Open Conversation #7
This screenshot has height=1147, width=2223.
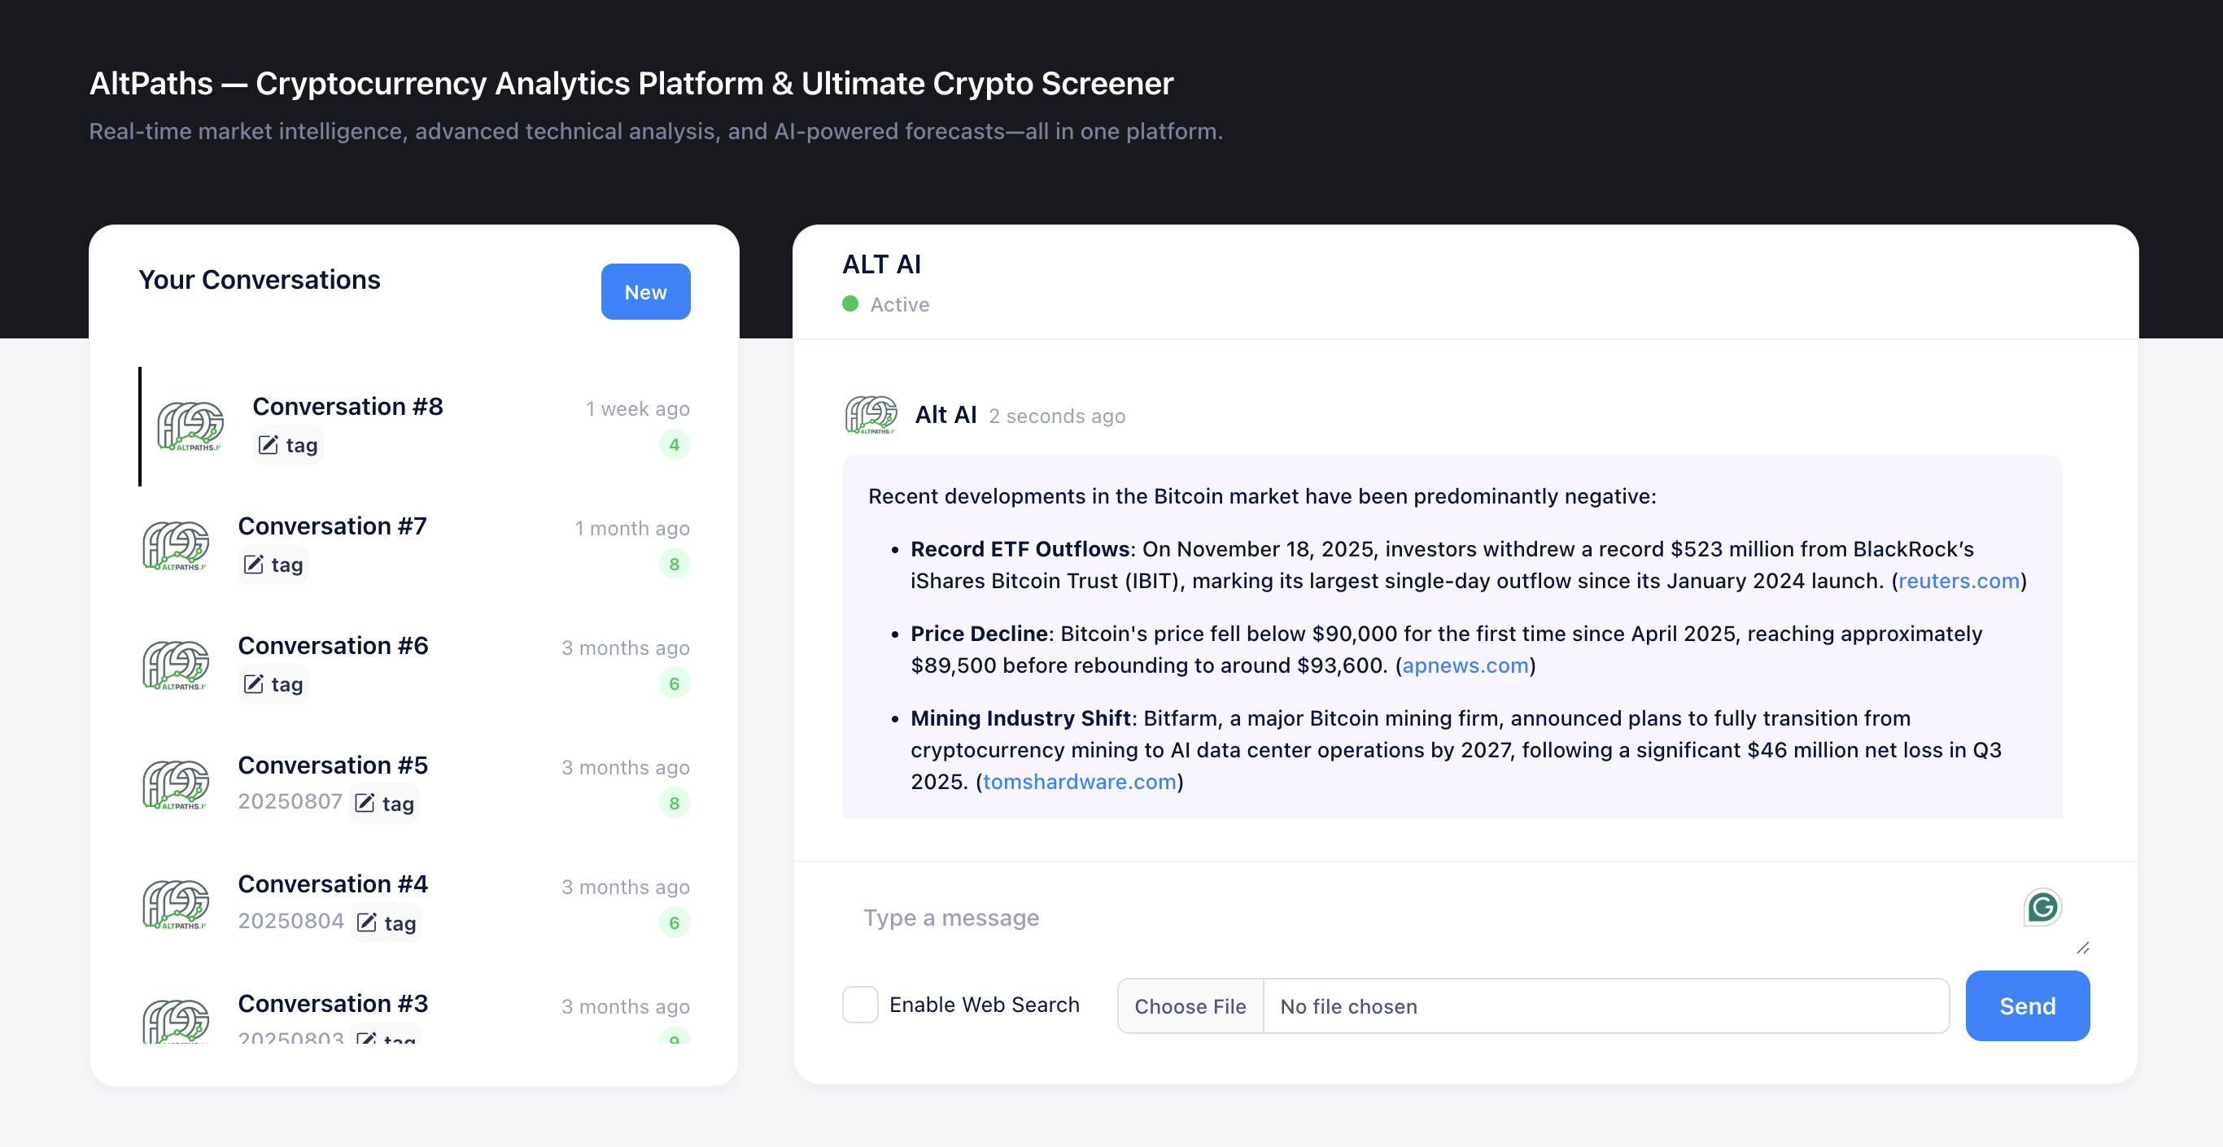coord(415,546)
